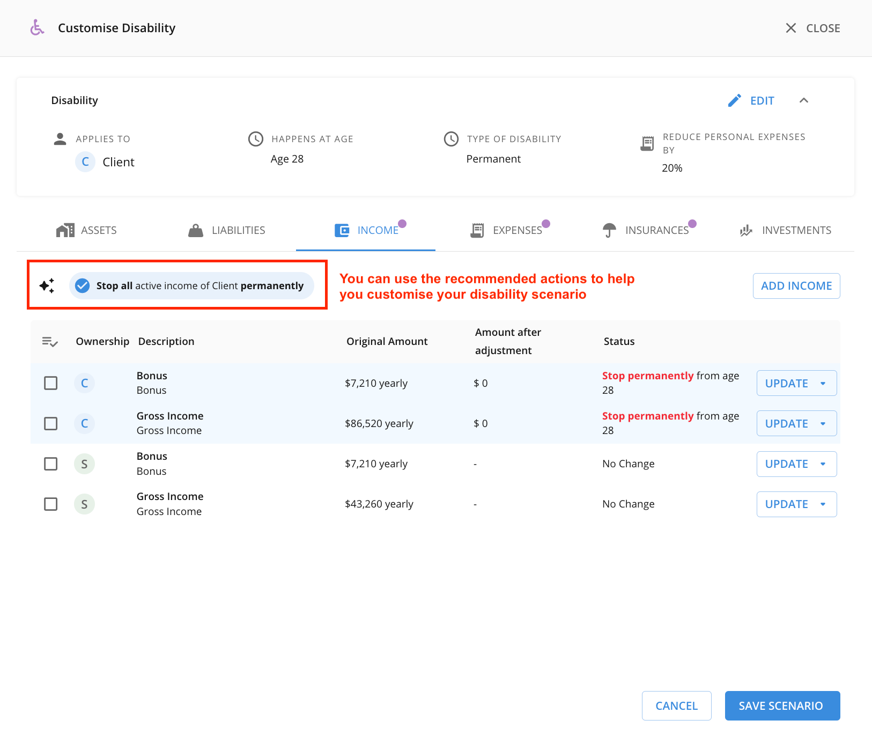Open Update dropdown for spouse $43,260 Gross Income

click(796, 504)
